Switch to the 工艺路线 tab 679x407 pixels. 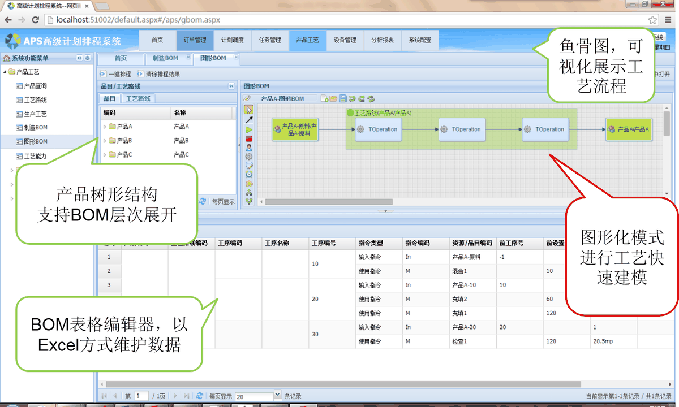[x=138, y=98]
